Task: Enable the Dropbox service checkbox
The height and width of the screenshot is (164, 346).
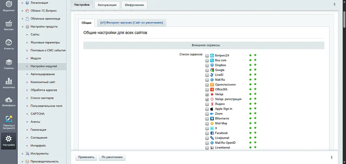Action: (x=207, y=65)
